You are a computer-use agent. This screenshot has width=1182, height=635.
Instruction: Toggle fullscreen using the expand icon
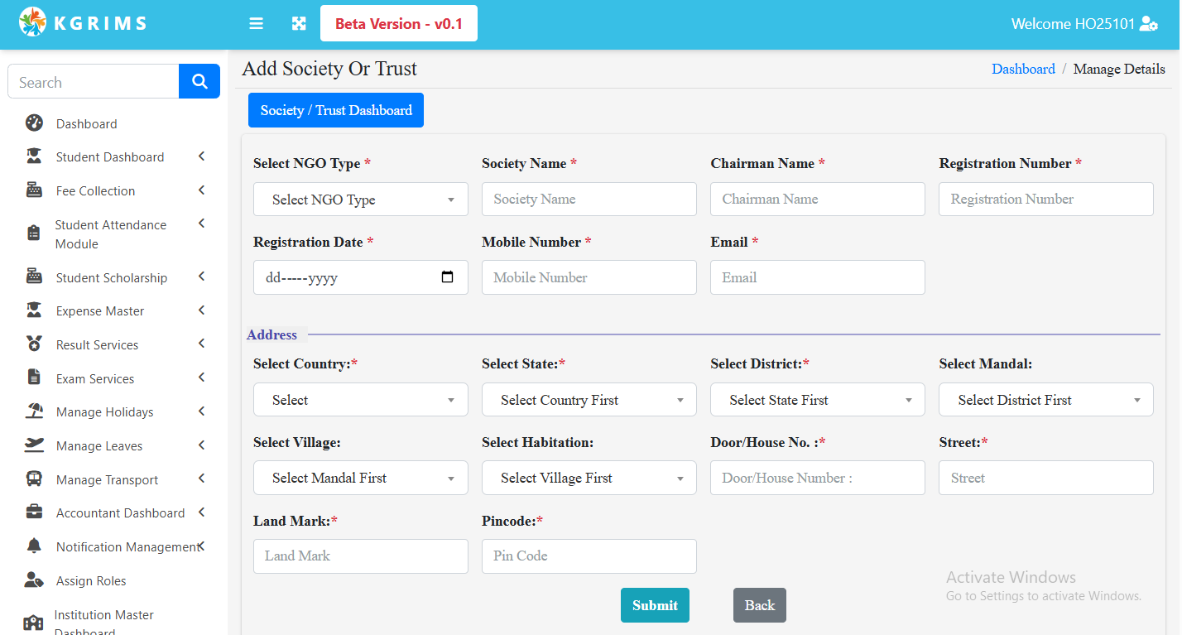coord(299,24)
